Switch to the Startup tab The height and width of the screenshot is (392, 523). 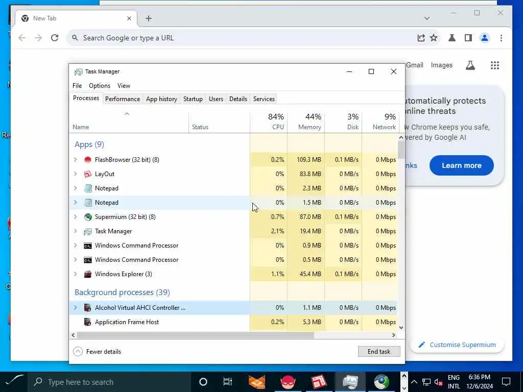click(193, 99)
